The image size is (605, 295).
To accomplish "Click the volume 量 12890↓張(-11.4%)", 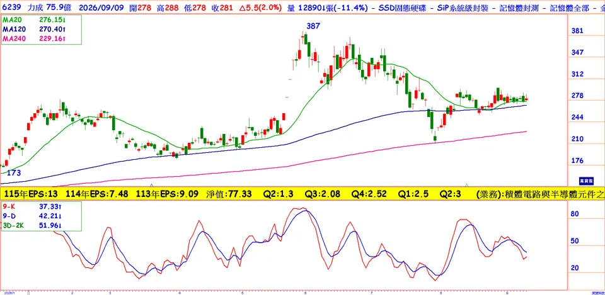I will point(328,8).
